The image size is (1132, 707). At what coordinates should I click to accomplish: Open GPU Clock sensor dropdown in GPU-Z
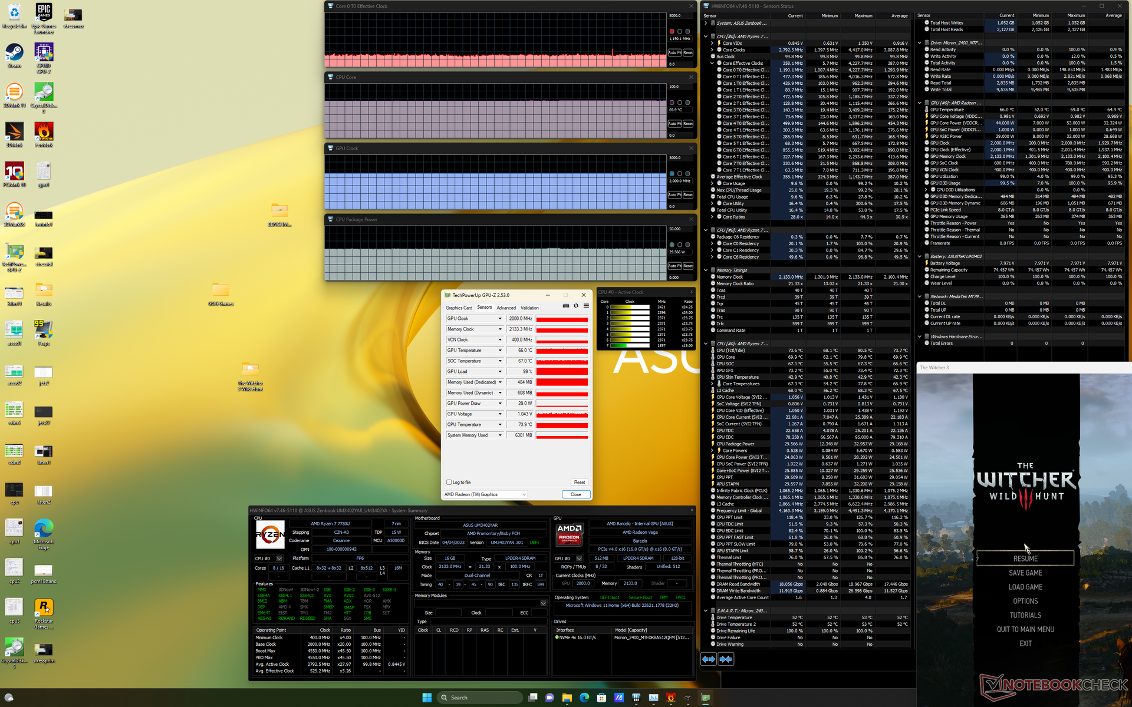tap(500, 319)
